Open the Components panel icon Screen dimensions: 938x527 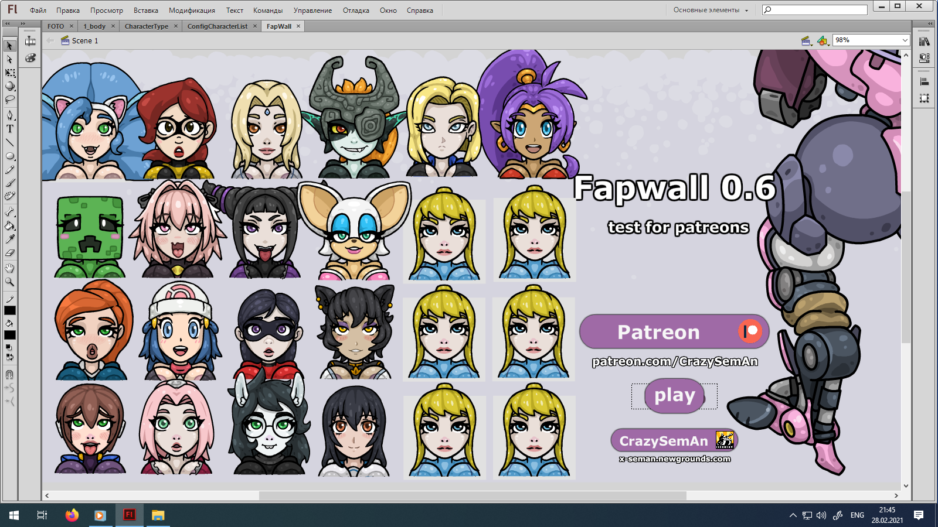(x=925, y=58)
